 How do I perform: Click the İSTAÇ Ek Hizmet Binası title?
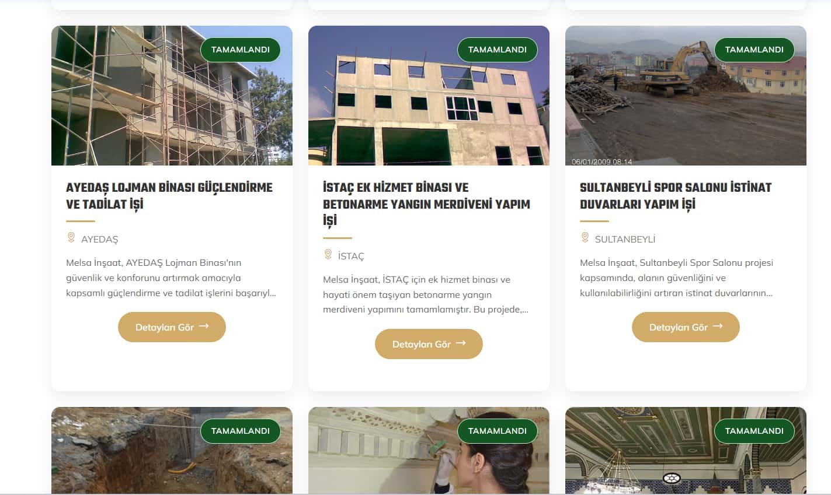[426, 204]
